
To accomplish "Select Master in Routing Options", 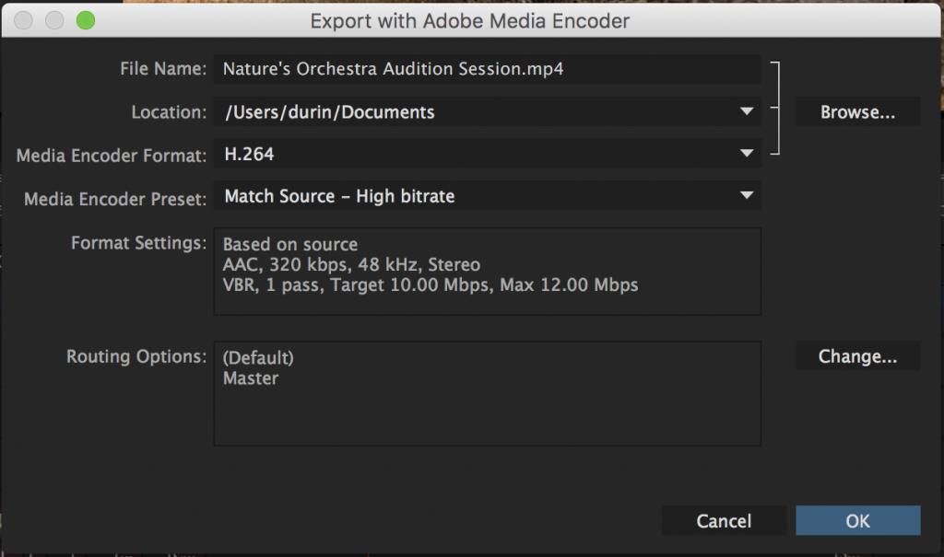I will pos(250,377).
